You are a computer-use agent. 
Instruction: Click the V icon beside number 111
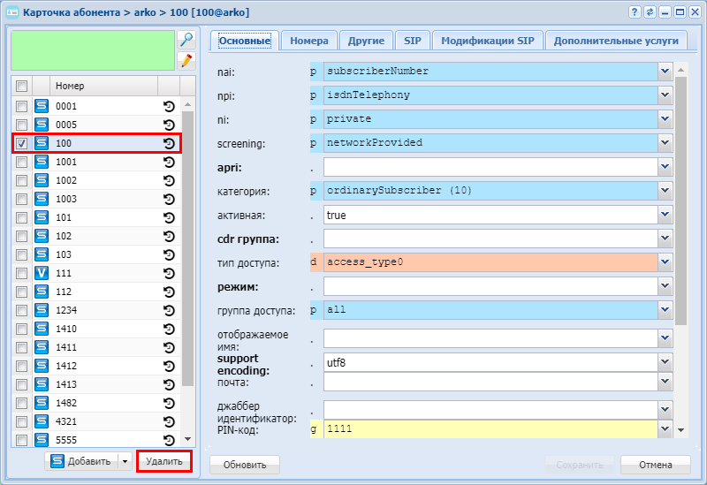42,273
